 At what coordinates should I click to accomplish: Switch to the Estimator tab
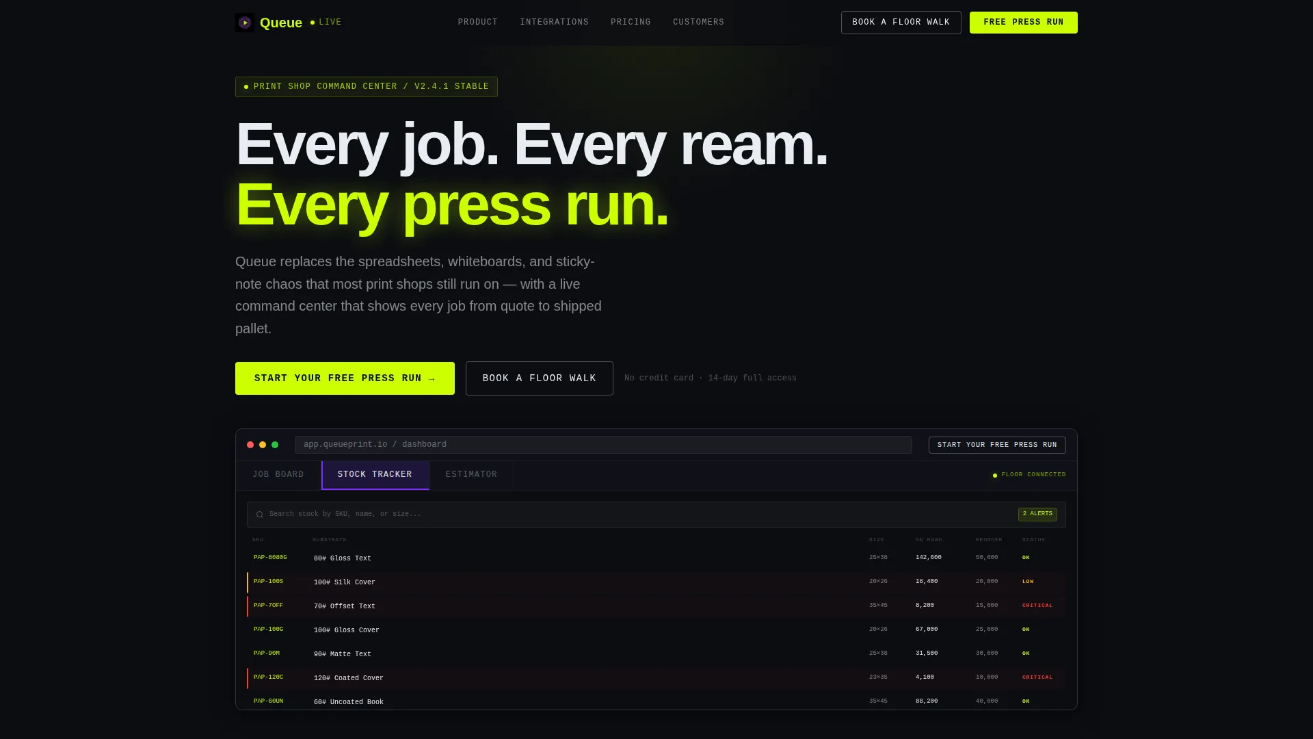coord(471,475)
